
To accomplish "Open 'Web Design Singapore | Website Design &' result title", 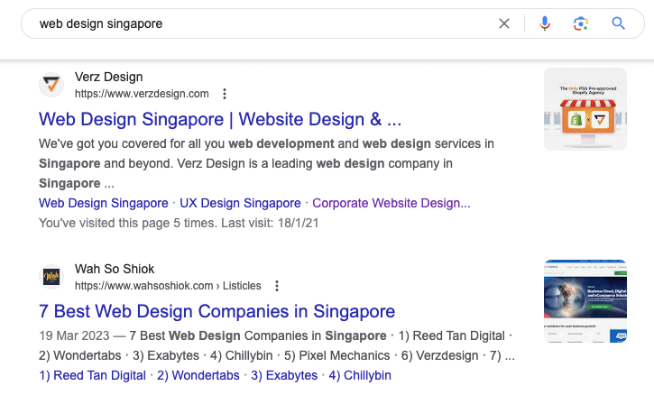I will [220, 119].
